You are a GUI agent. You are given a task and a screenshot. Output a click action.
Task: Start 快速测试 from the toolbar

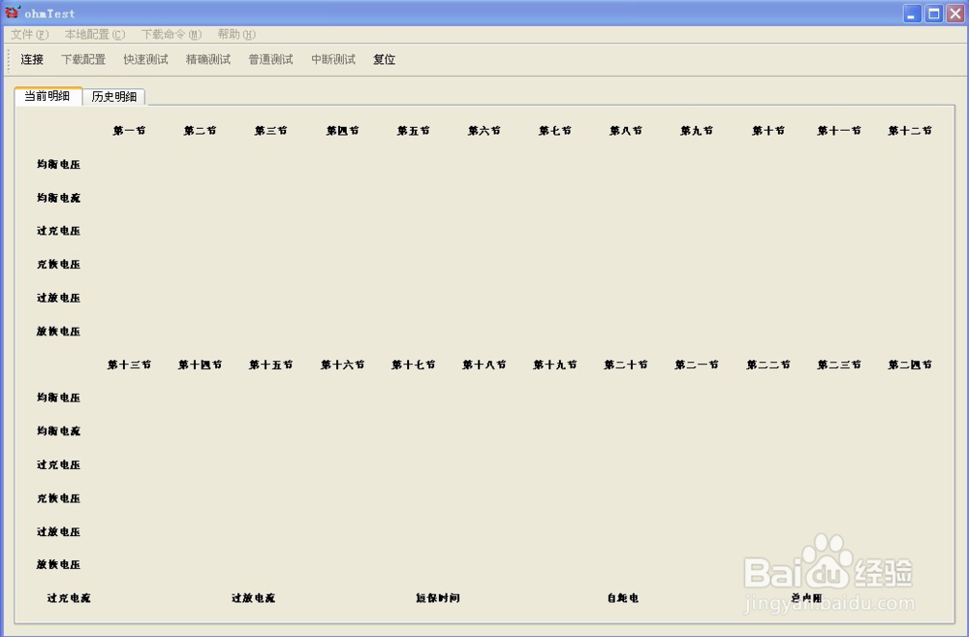tap(146, 59)
